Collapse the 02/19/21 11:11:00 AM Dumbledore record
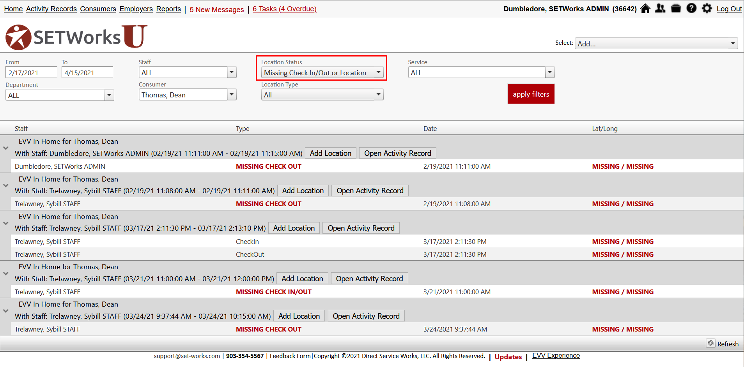Viewport: 744px width, 367px height. click(6, 148)
